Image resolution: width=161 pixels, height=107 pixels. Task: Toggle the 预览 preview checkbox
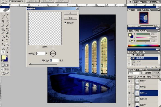(65, 23)
